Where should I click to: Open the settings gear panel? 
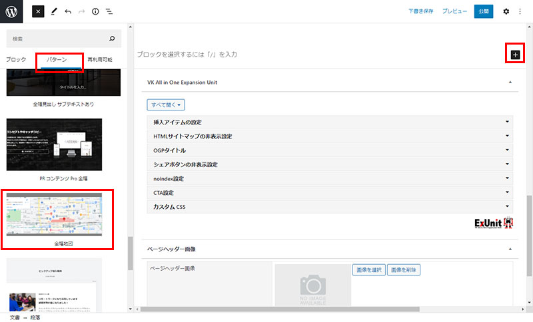point(506,11)
